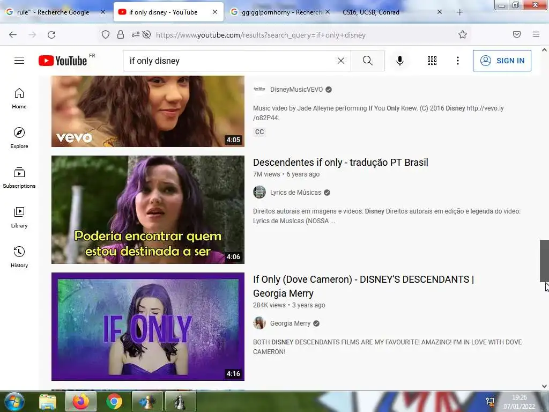
Task: Close the CS16, UCSB, Conrad tab
Action: [440, 12]
